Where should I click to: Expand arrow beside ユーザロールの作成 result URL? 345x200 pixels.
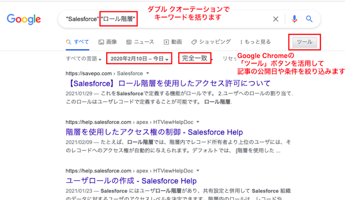(x=198, y=171)
